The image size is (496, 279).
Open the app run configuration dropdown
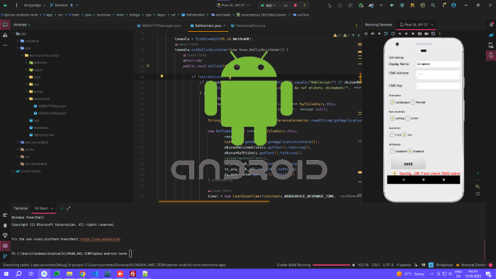[269, 5]
